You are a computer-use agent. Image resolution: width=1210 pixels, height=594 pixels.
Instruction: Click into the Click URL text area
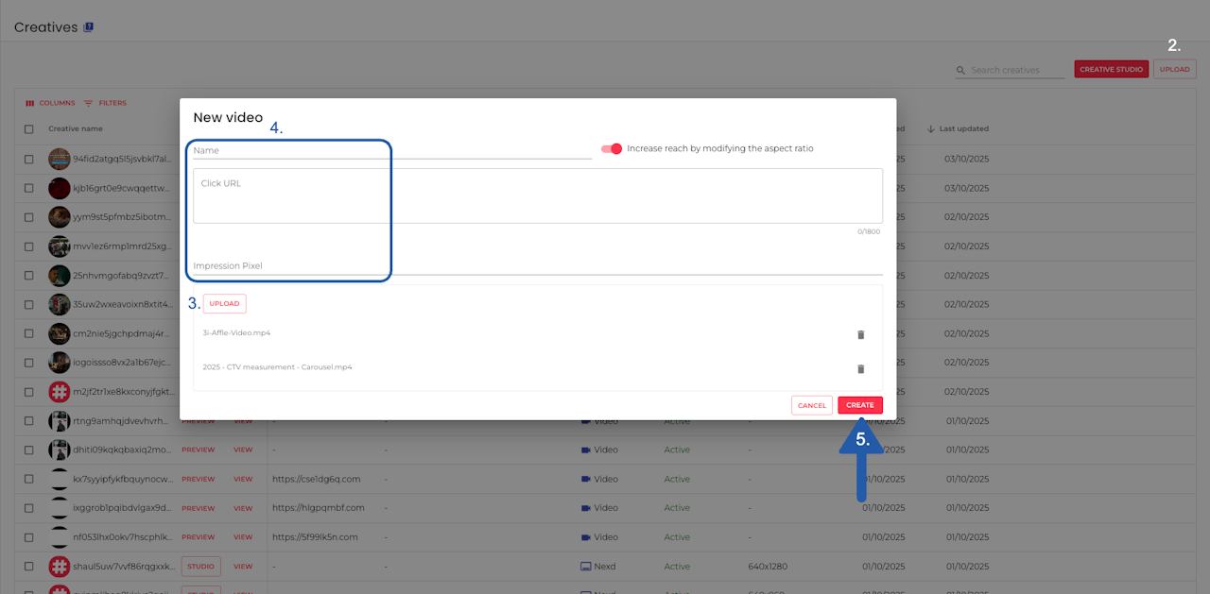(x=538, y=195)
